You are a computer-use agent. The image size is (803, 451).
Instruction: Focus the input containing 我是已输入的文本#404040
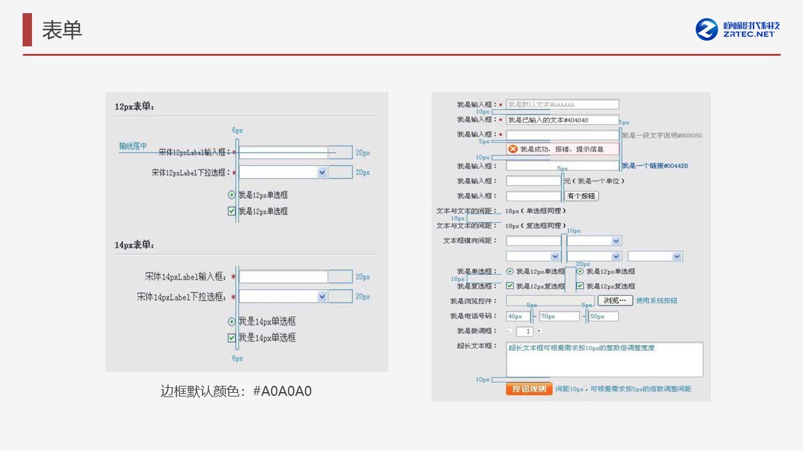pos(562,120)
